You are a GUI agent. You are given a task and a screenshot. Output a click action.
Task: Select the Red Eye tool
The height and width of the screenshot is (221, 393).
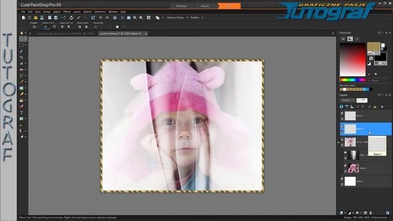(21, 69)
